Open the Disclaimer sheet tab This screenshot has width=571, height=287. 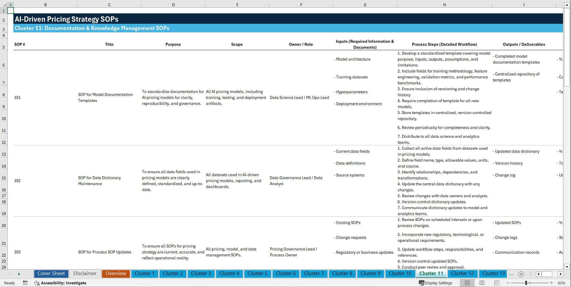coord(85,274)
